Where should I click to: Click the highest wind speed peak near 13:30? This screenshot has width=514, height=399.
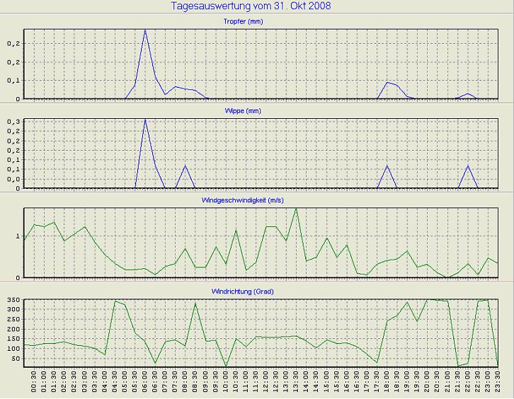pyautogui.click(x=296, y=209)
